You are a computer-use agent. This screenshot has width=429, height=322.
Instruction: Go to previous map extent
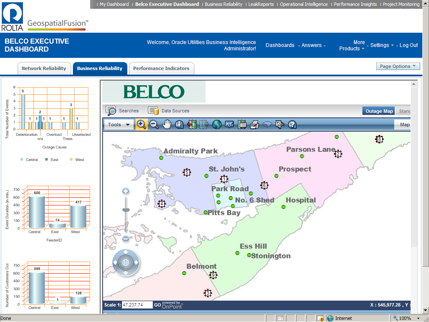(x=192, y=125)
